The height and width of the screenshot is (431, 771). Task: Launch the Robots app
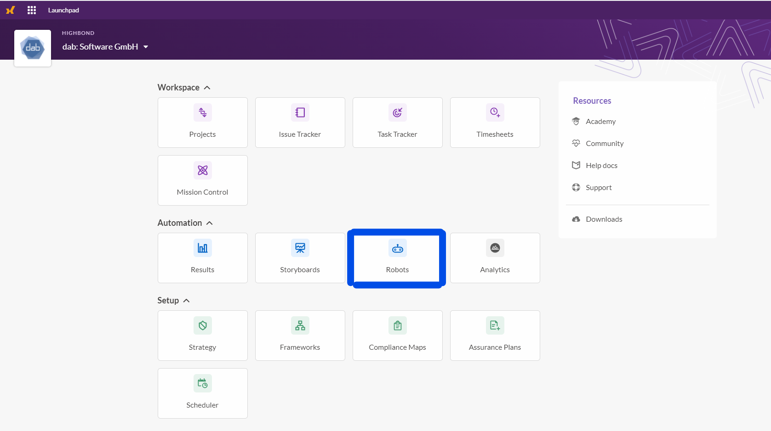coord(397,258)
